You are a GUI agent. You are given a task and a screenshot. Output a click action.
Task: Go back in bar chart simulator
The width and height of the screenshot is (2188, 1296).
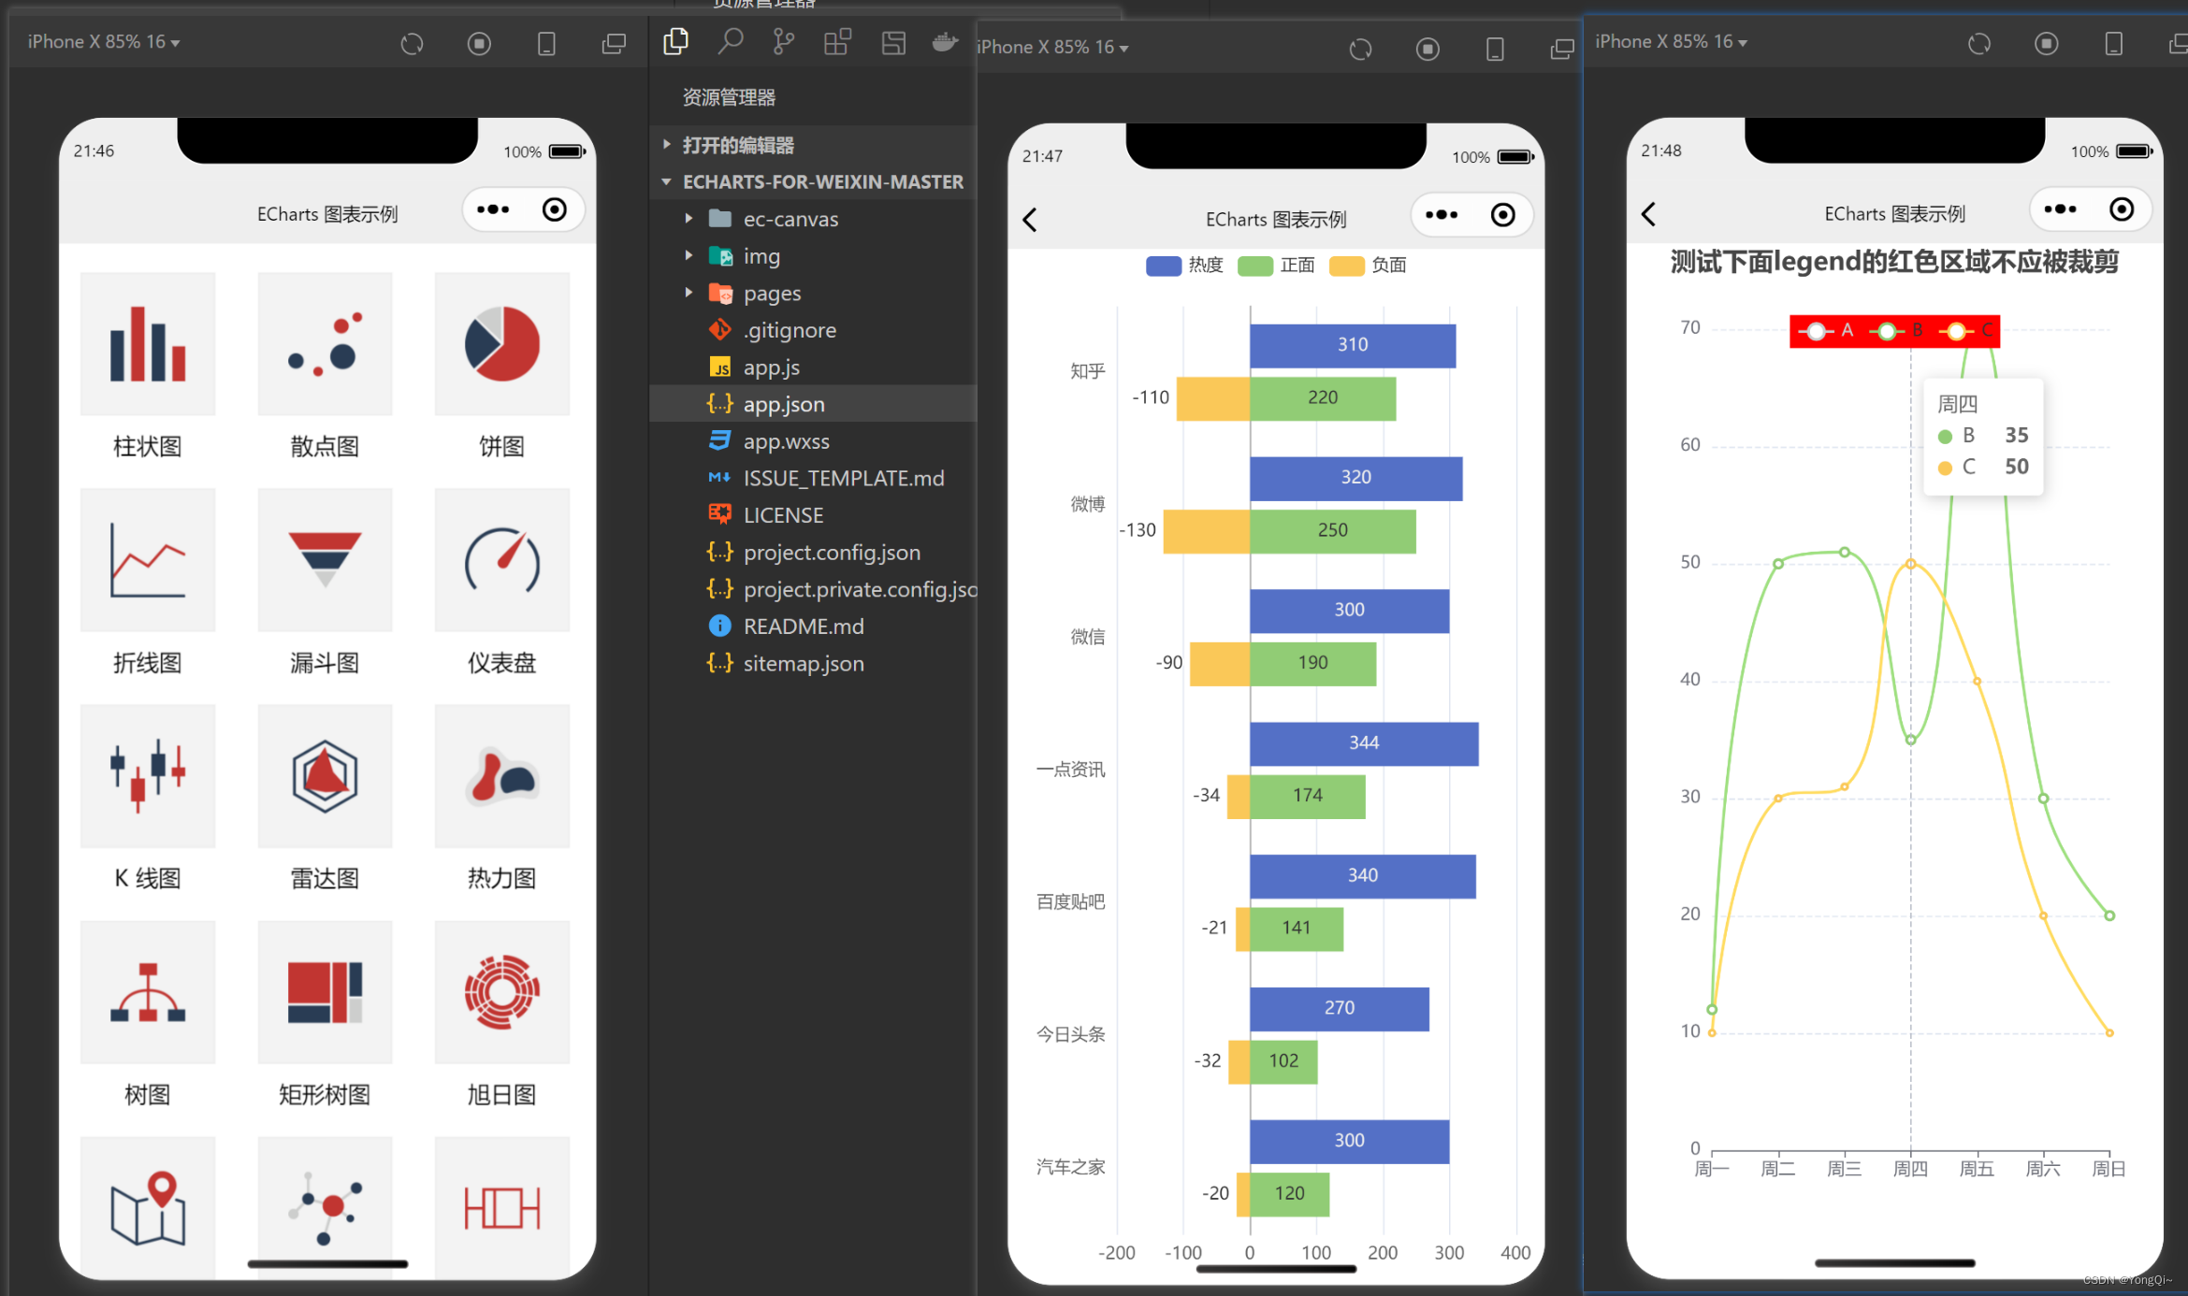click(x=1030, y=220)
